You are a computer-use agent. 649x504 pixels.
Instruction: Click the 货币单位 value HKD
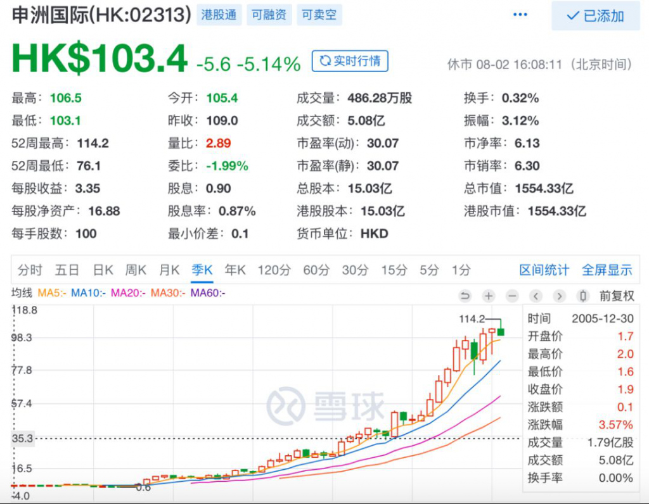pyautogui.click(x=374, y=234)
